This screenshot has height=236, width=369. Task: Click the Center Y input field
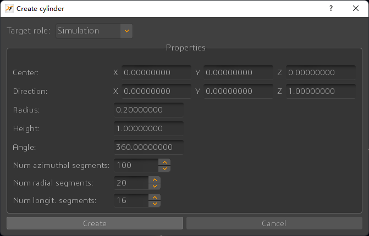click(x=238, y=72)
